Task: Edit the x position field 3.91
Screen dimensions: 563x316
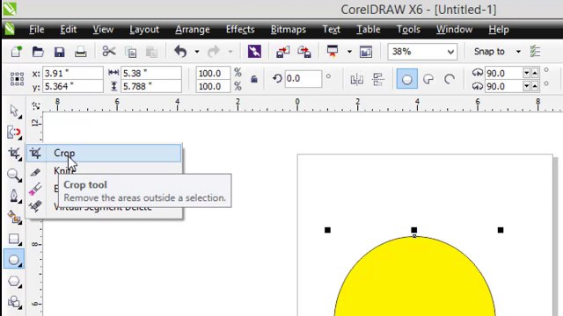Action: click(x=72, y=73)
